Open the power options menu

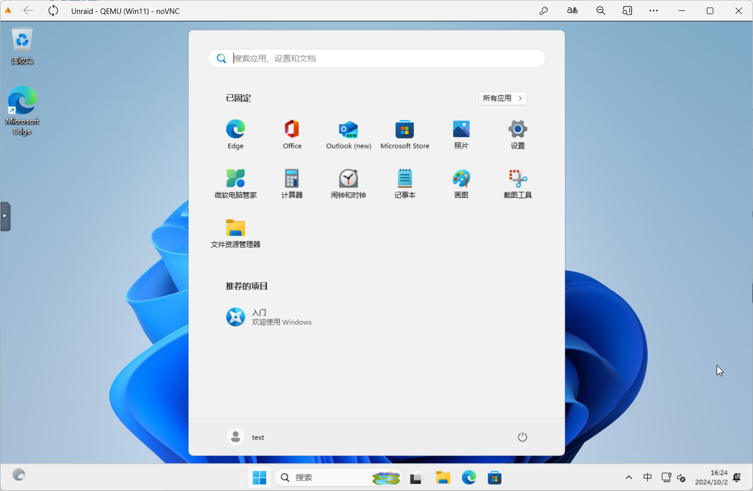(x=522, y=437)
